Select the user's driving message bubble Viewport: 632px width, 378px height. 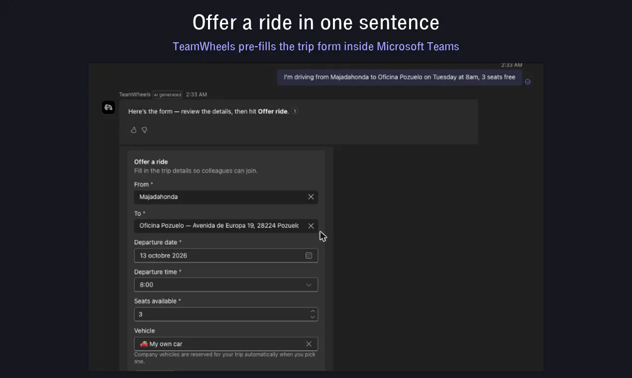coord(400,77)
